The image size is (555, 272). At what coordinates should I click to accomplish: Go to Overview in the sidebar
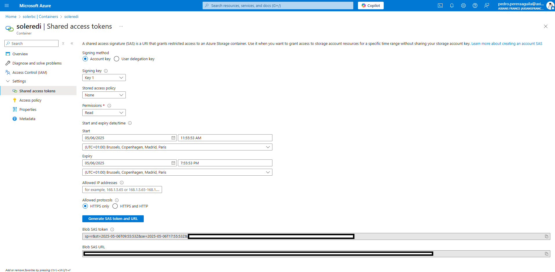20,54
